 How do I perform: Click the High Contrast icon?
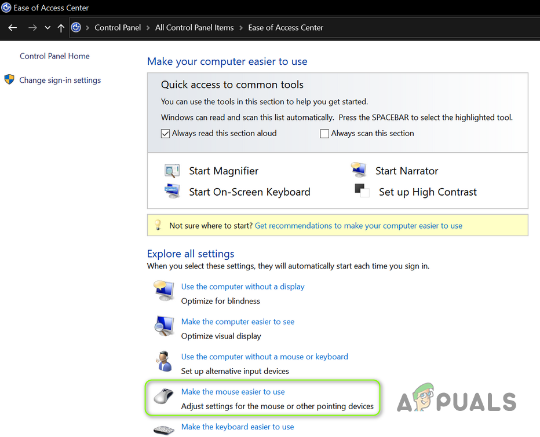(x=362, y=190)
